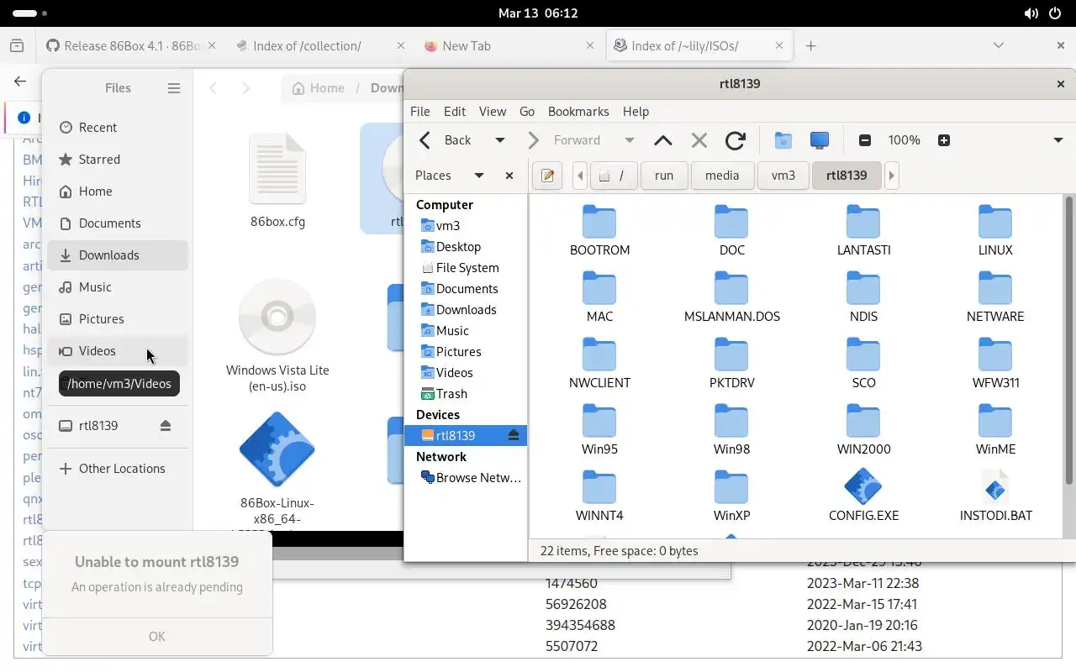This screenshot has height=672, width=1076.
Task: Open the Win95 folder
Action: [x=599, y=429]
